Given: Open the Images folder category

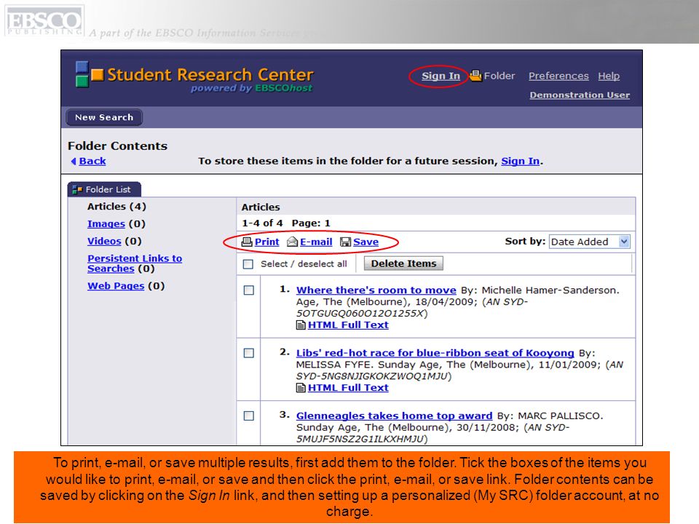Looking at the screenshot, I should tap(106, 223).
